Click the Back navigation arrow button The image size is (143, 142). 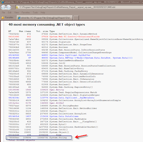(3, 7)
